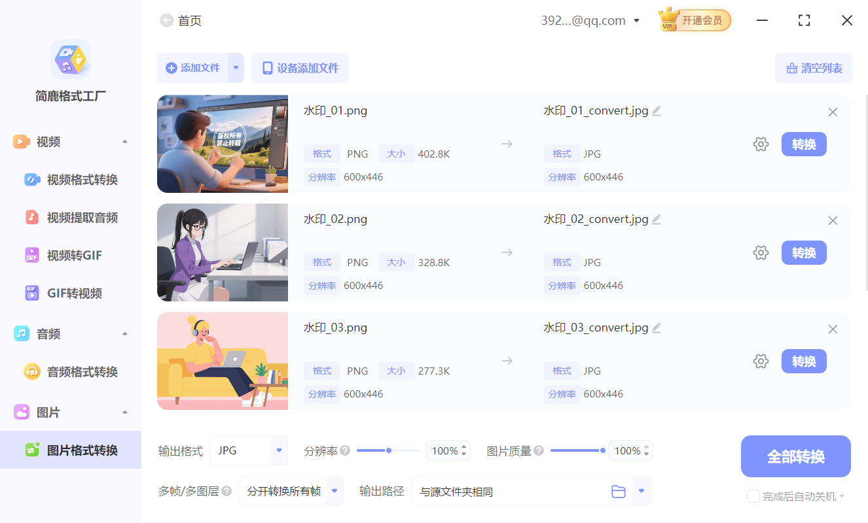Select 视频转GIF in the sidebar
Screen dimensions: 868x523
pos(74,256)
